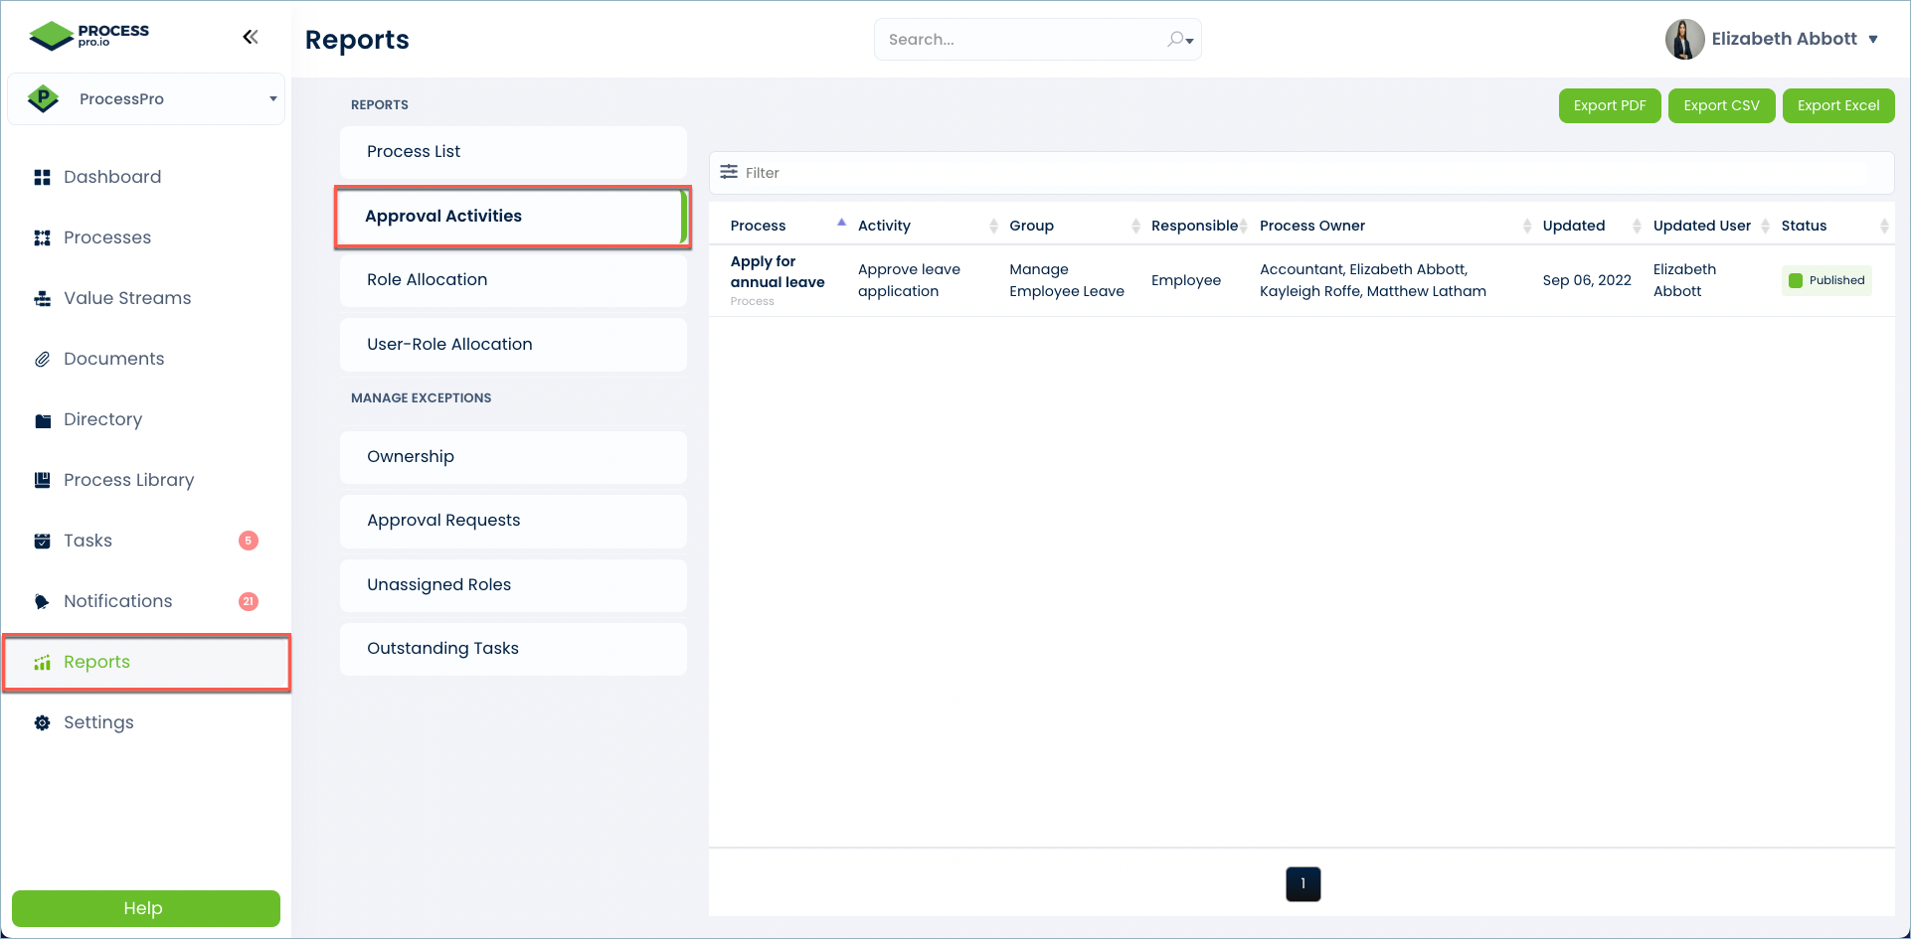This screenshot has width=1911, height=939.
Task: Click the Reports chart icon
Action: pyautogui.click(x=42, y=663)
